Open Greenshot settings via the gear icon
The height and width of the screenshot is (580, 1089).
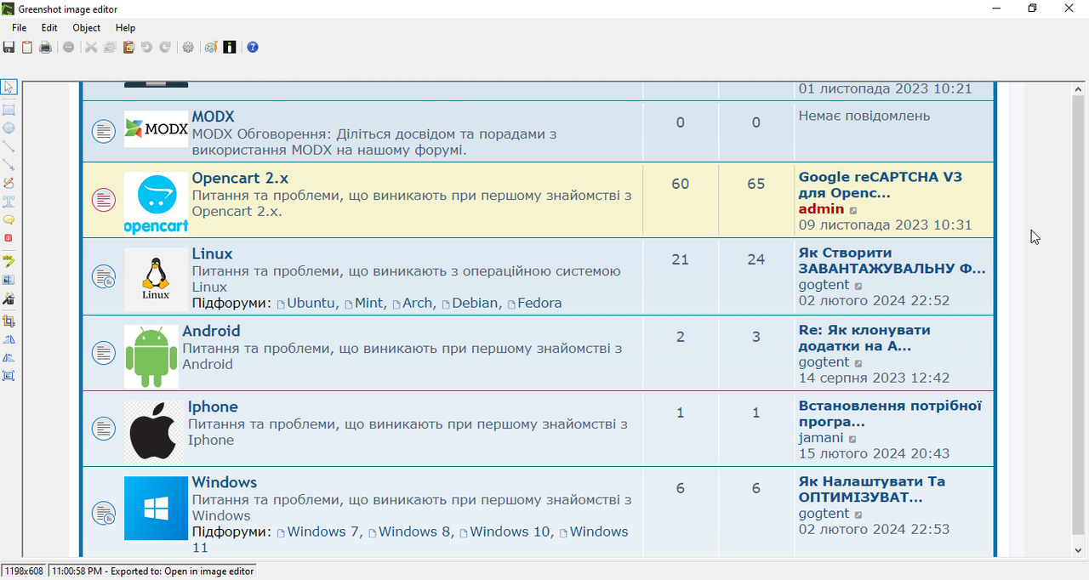click(x=188, y=48)
